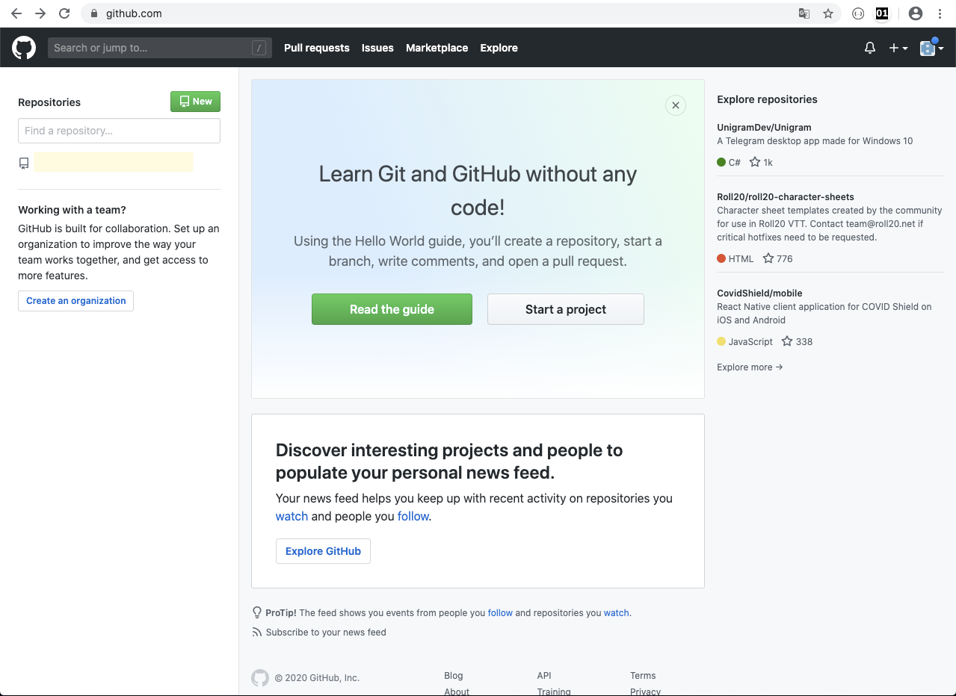Open the notifications bell
The image size is (956, 696).
(870, 48)
